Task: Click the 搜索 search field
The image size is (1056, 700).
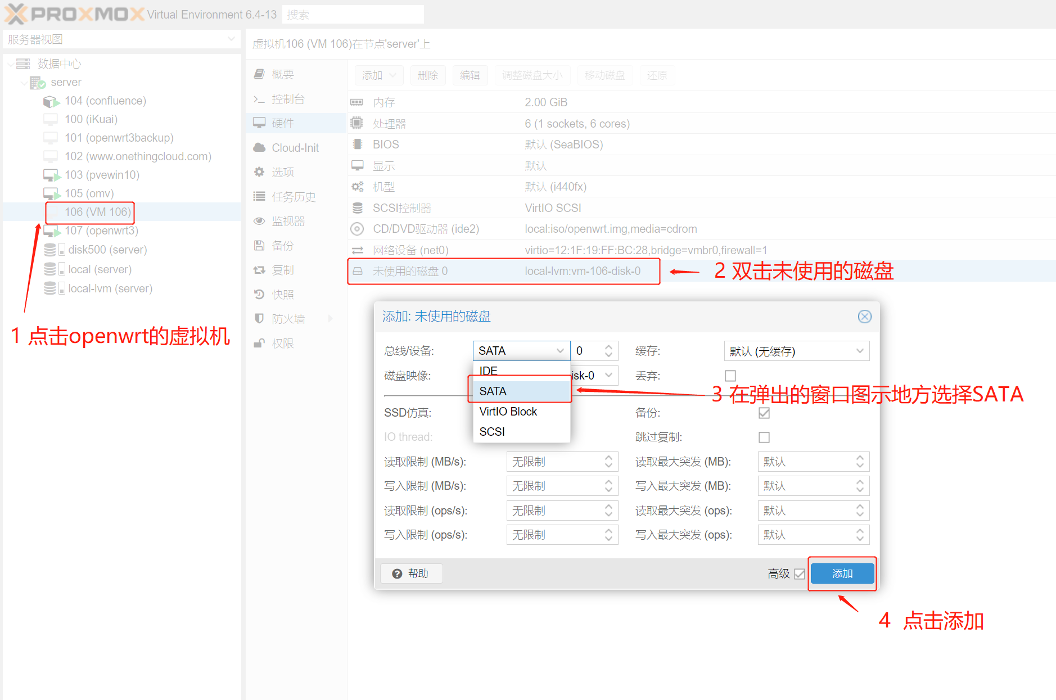Action: coord(353,15)
